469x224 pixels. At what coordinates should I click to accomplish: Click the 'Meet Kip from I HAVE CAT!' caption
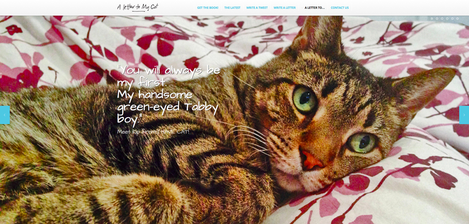tap(153, 131)
